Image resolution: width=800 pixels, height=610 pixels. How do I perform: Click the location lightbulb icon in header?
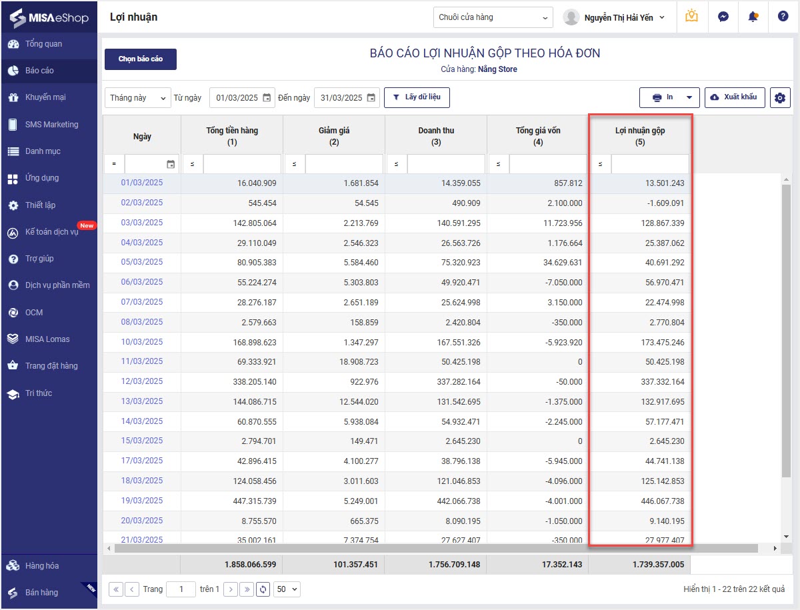(691, 17)
